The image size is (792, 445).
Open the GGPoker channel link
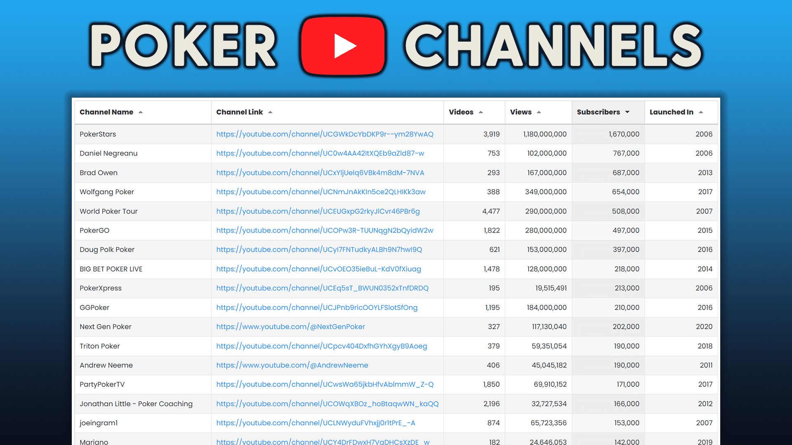click(x=317, y=307)
